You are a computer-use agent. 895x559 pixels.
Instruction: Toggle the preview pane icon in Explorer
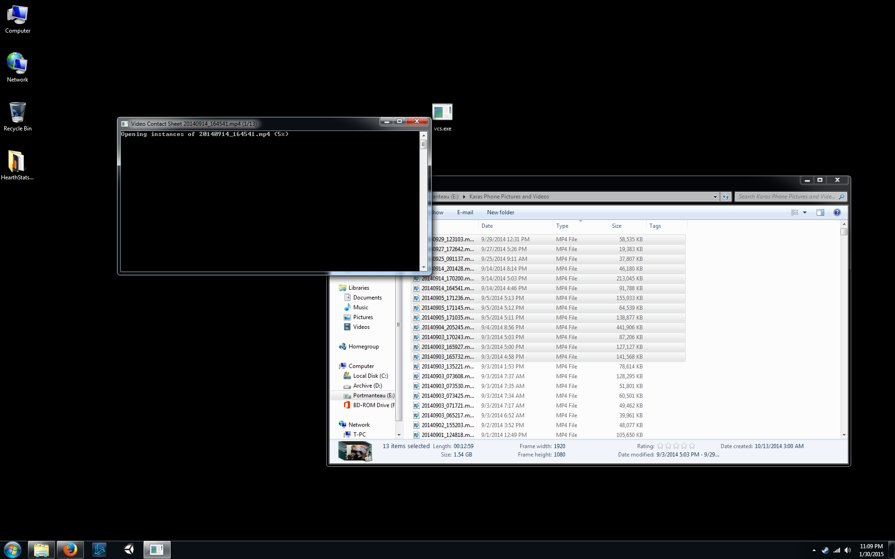820,212
